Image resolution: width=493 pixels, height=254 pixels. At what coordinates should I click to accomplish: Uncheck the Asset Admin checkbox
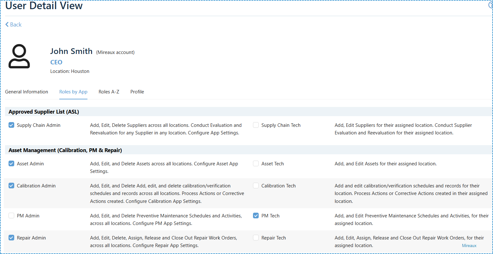click(x=11, y=164)
